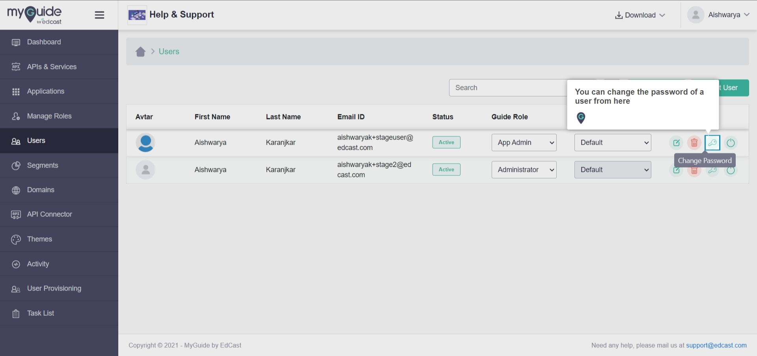Click the APIs & Services sidebar icon
757x356 pixels.
pos(16,67)
